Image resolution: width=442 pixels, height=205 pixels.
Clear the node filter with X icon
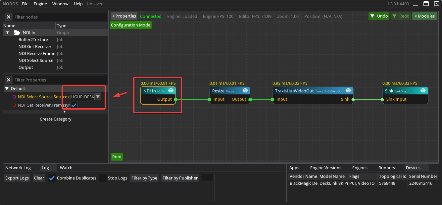point(9,17)
